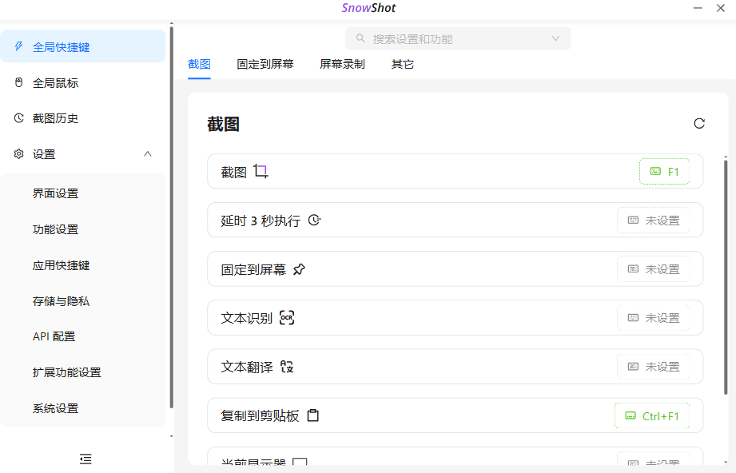This screenshot has width=736, height=473.
Task: Click the lightning icon of 全局快捷键
Action: pos(18,46)
